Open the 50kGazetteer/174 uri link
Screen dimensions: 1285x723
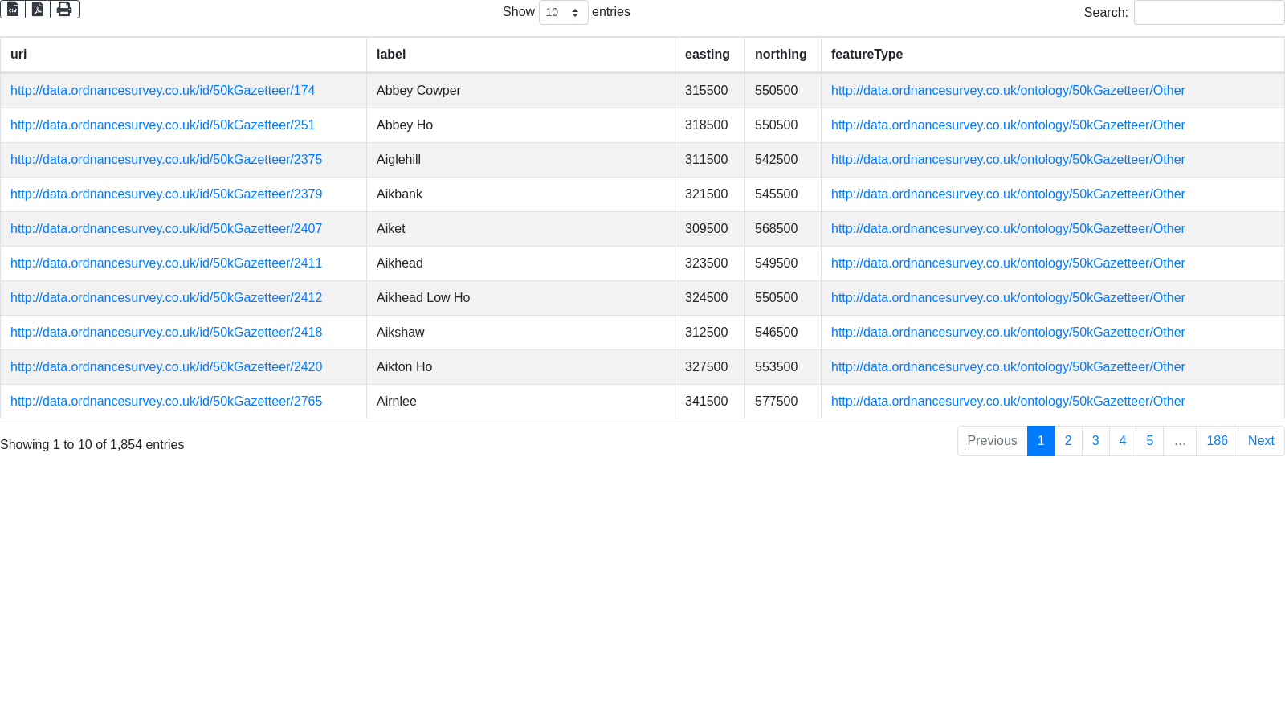[162, 91]
